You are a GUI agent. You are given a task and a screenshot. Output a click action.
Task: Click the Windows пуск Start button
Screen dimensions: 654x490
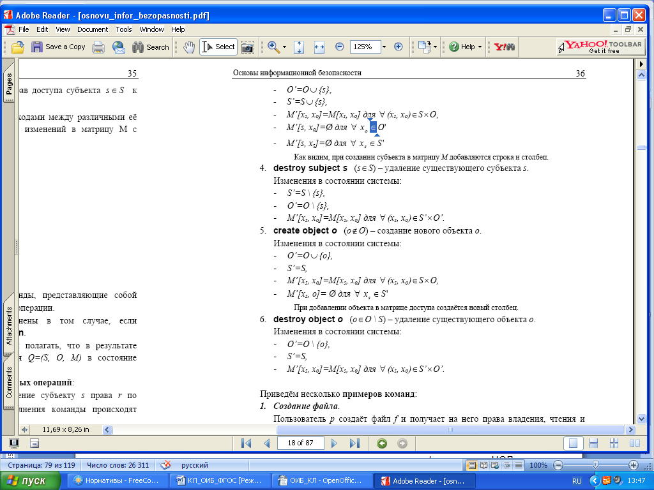[30, 481]
